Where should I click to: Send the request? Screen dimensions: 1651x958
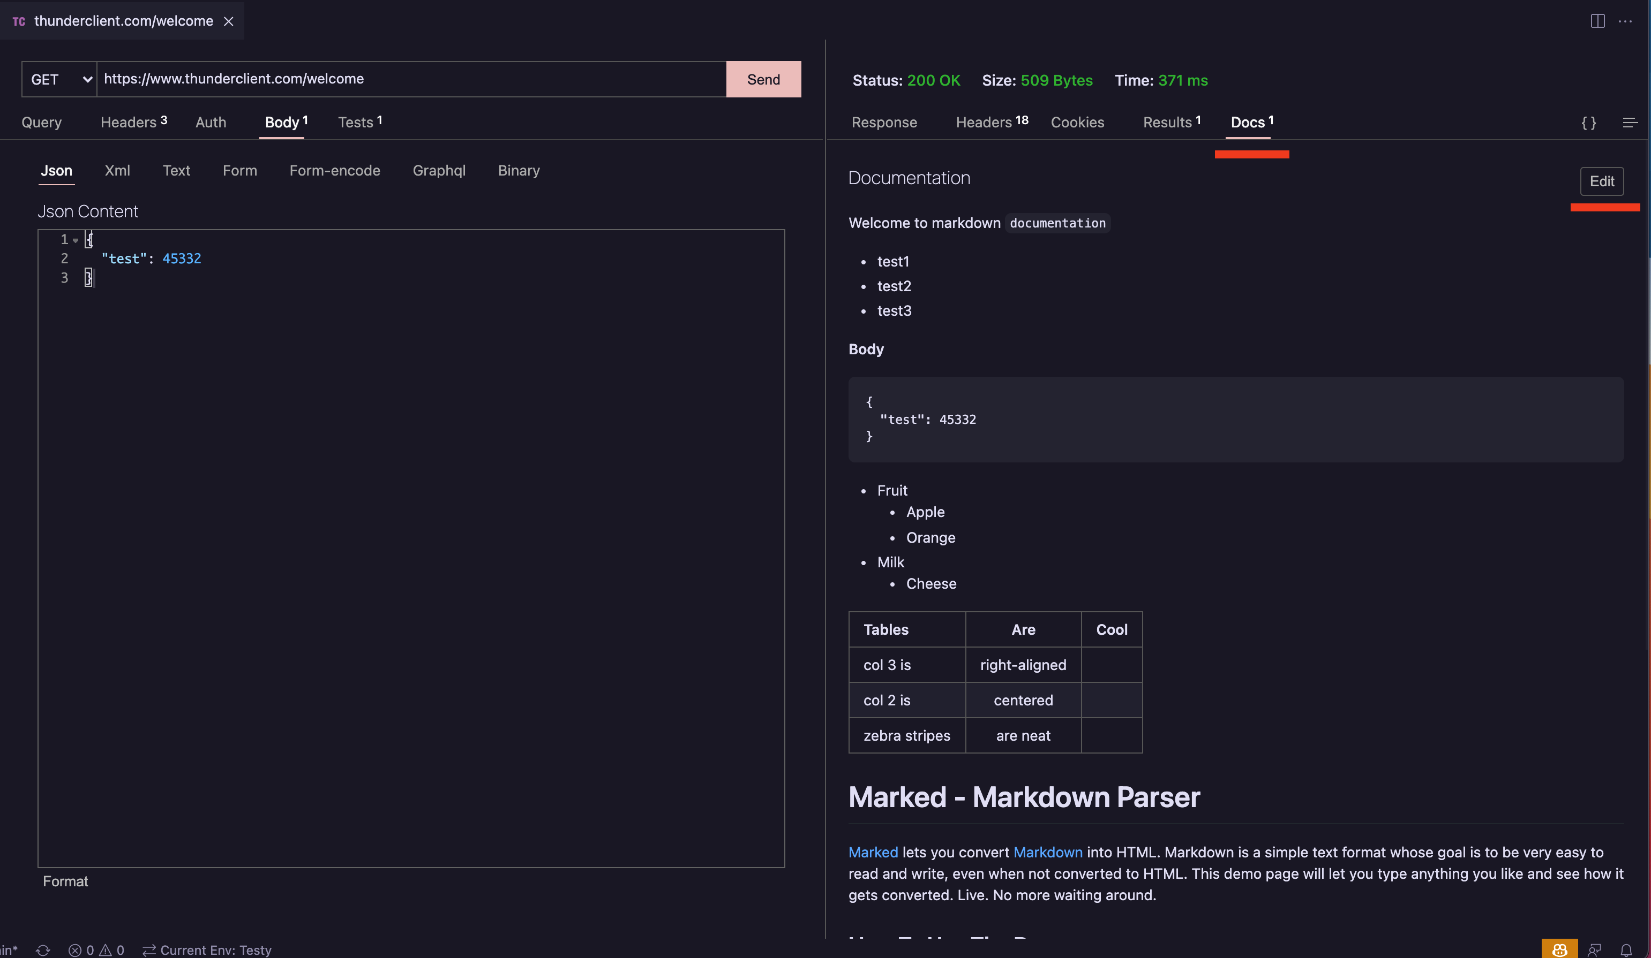tap(763, 79)
